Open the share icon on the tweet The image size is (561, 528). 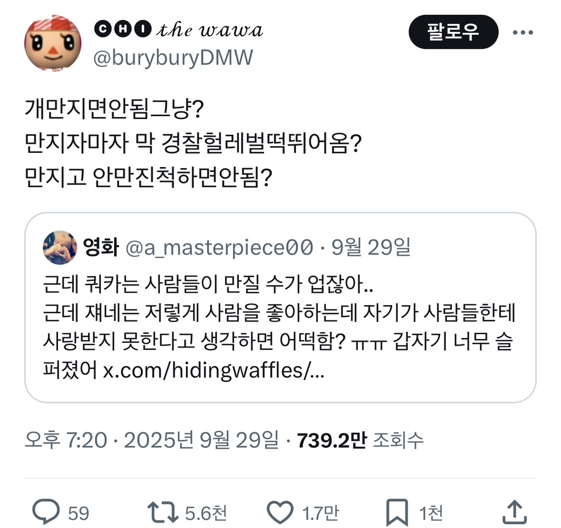pyautogui.click(x=516, y=512)
